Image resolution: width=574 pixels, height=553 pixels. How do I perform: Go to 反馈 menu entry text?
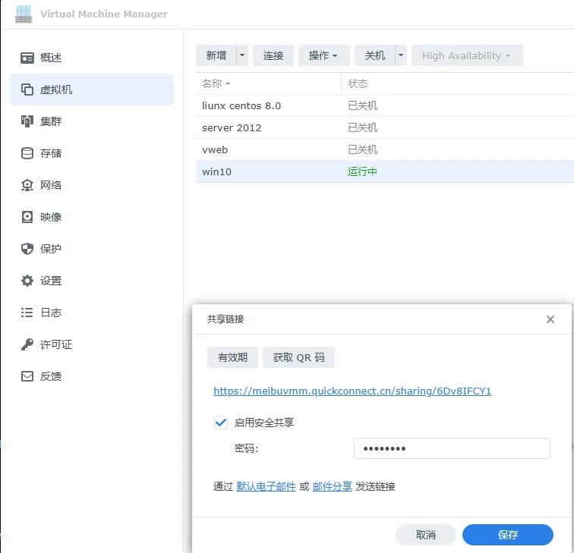coord(51,376)
